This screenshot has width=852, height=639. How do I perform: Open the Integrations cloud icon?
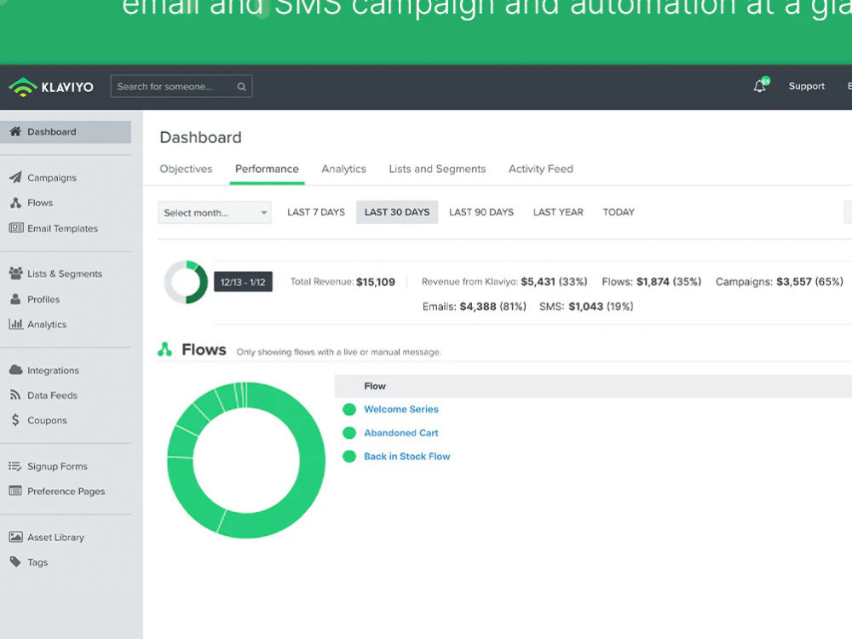tap(18, 370)
